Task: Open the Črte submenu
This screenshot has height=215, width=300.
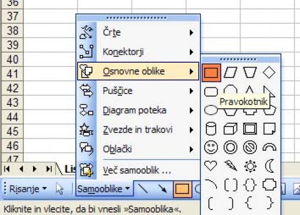Action: [x=138, y=32]
